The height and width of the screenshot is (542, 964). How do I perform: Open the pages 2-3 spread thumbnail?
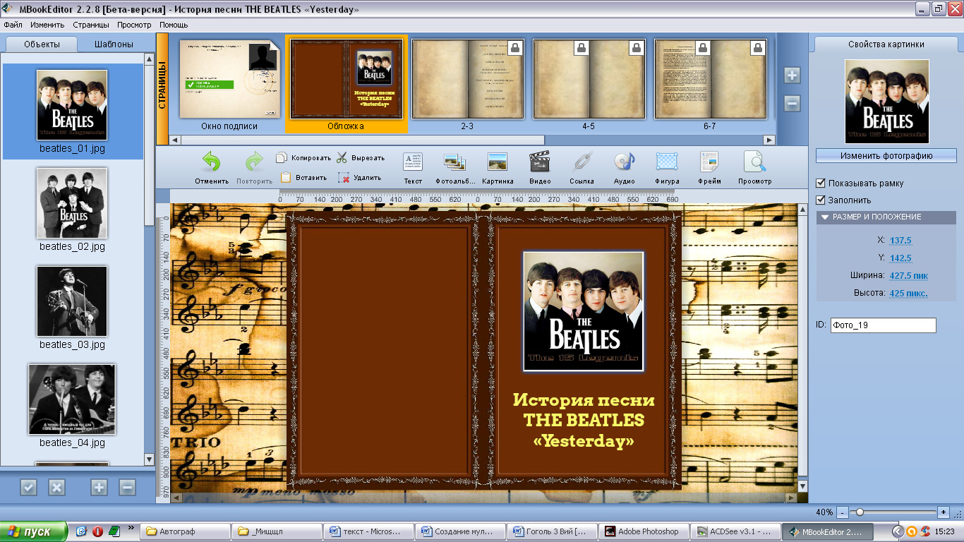point(467,79)
